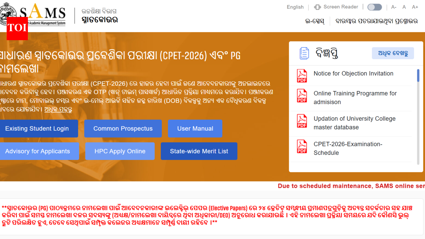Open Notice for Objection Invitation
425x239 pixels.
tap(353, 74)
